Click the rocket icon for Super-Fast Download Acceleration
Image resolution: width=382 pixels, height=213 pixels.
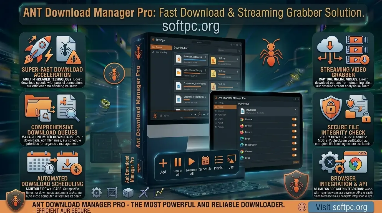(38, 50)
